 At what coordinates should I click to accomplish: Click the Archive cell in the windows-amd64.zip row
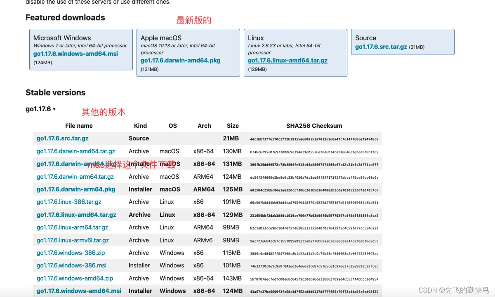point(139,278)
